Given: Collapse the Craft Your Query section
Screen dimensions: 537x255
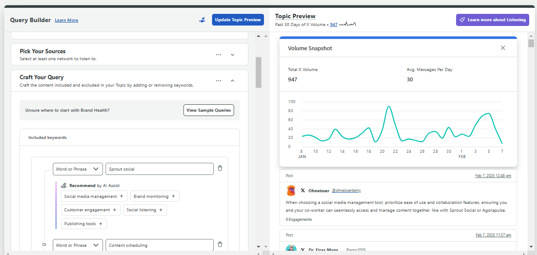Looking at the screenshot, I should pyautogui.click(x=232, y=81).
